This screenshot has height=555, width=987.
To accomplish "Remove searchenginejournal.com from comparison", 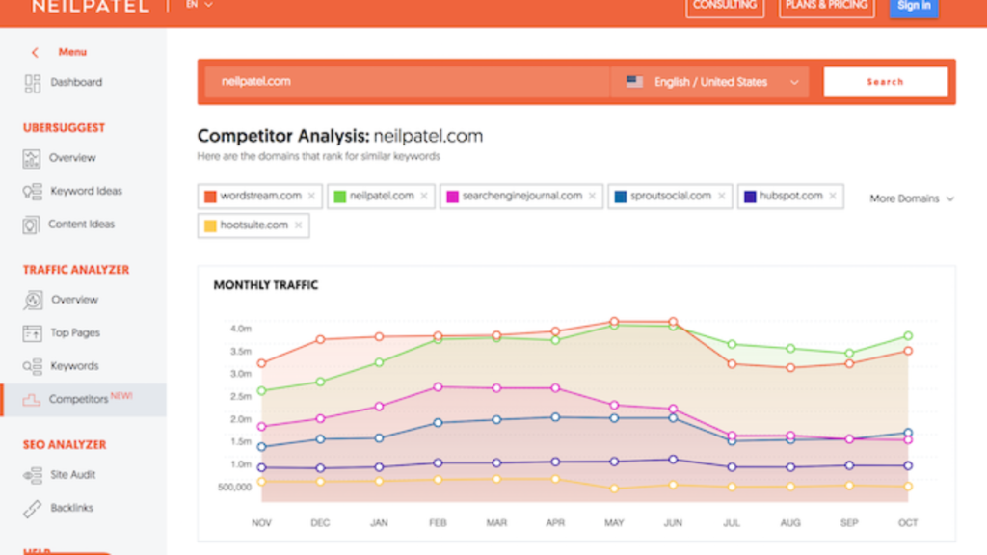I will [x=593, y=197].
